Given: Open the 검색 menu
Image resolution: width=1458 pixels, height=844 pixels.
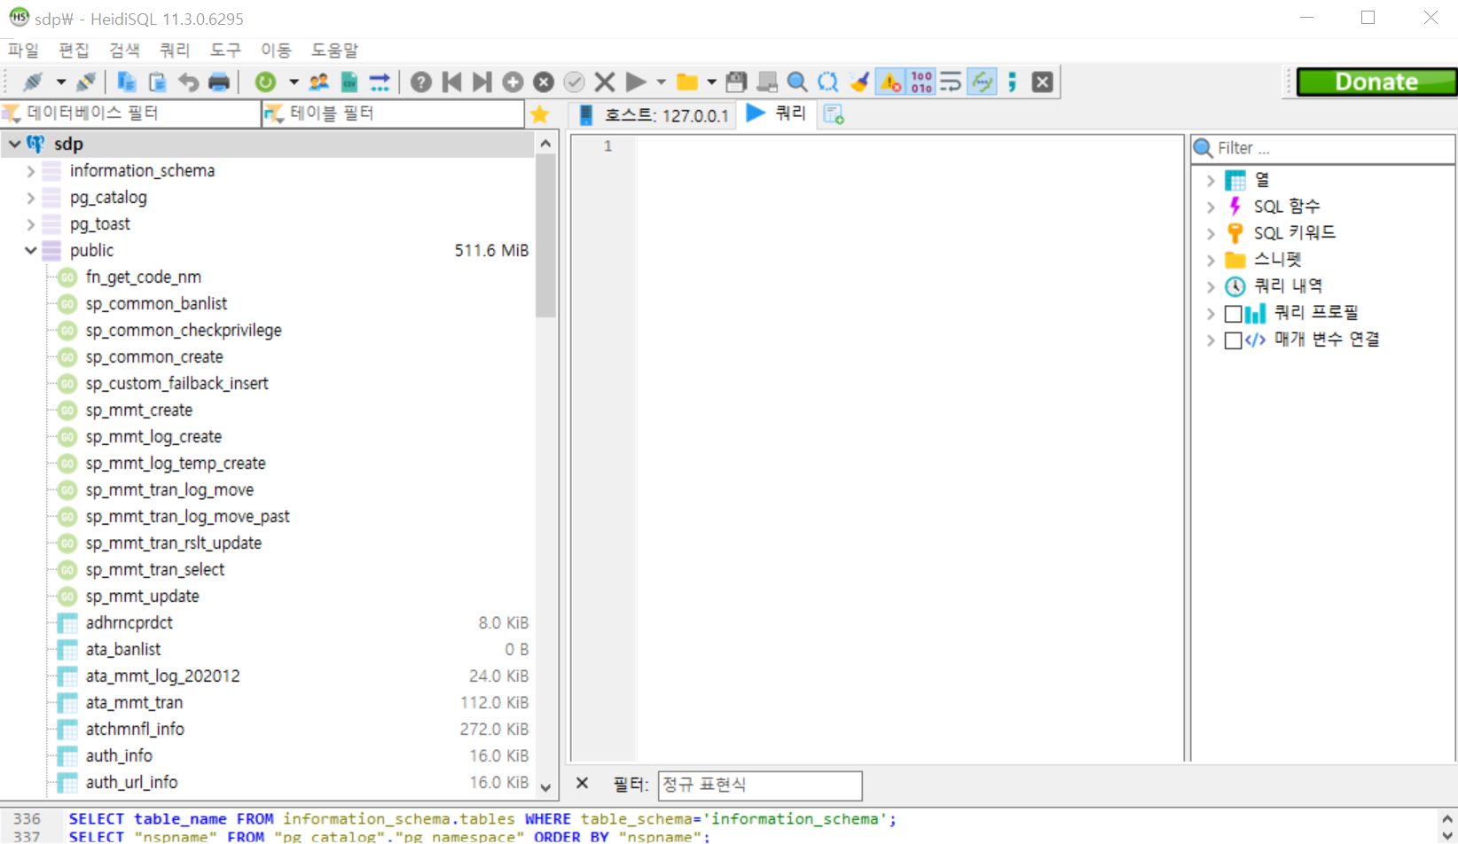Looking at the screenshot, I should 125,51.
